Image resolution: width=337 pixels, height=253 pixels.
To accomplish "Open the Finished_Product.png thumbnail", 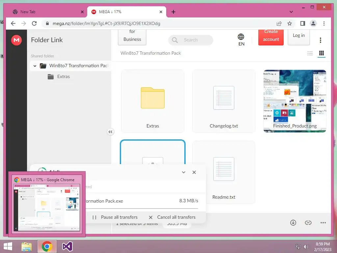I will point(295,101).
